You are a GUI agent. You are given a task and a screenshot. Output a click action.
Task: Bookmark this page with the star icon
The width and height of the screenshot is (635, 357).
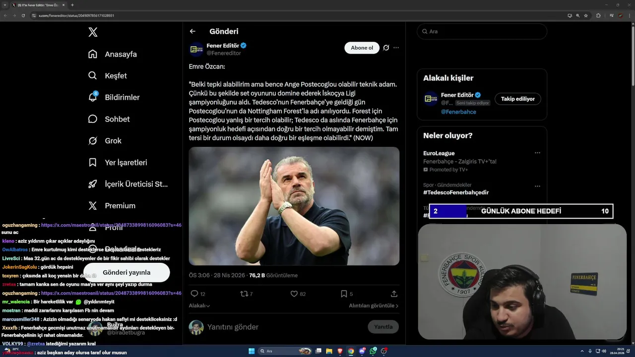pyautogui.click(x=586, y=15)
